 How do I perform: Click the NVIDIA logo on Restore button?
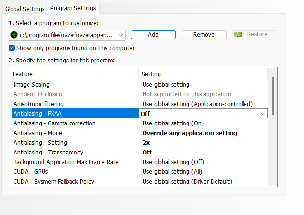(238, 34)
